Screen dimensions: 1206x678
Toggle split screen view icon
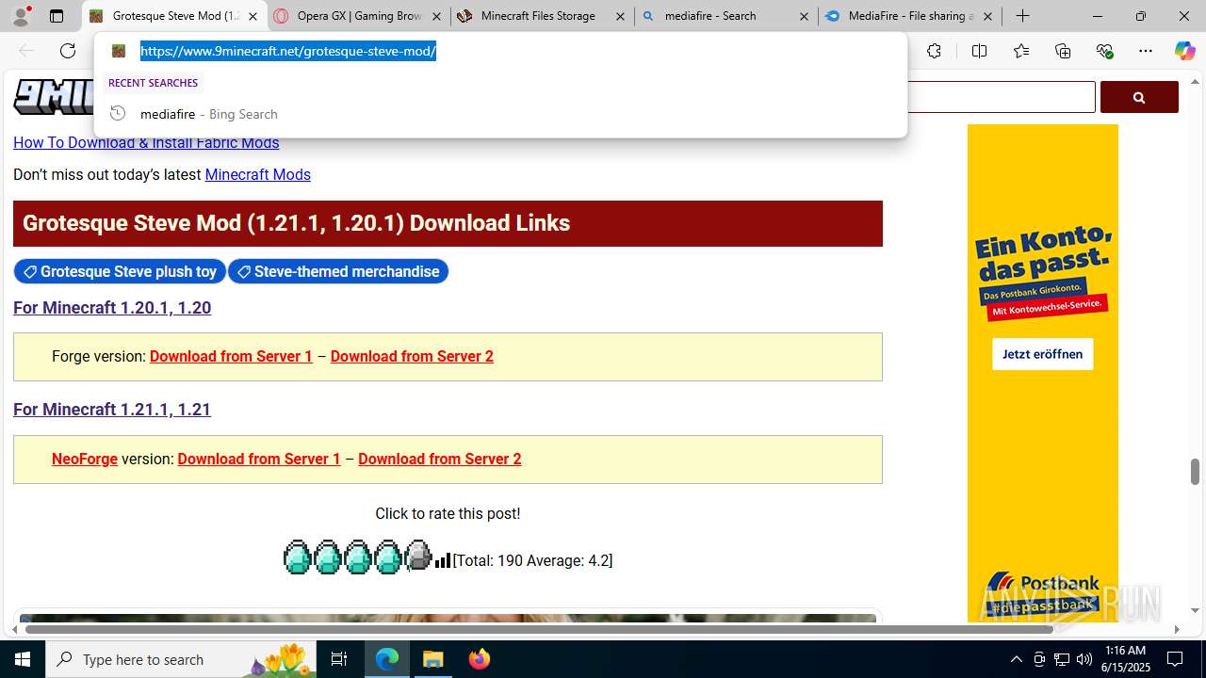(x=979, y=51)
